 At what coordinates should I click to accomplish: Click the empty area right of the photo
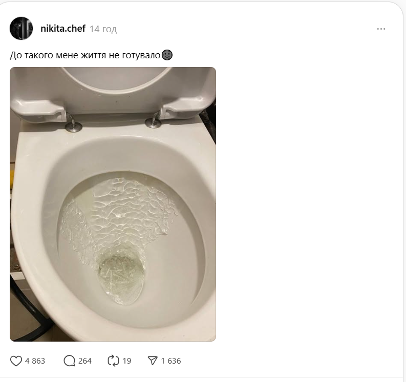click(307, 205)
